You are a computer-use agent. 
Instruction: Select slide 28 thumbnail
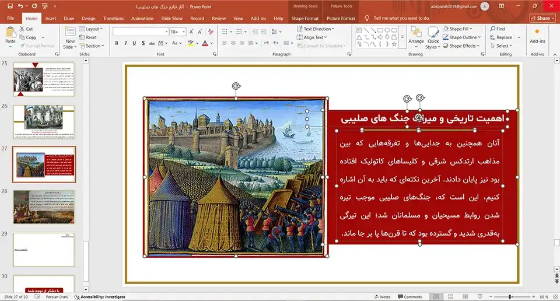[x=44, y=206]
